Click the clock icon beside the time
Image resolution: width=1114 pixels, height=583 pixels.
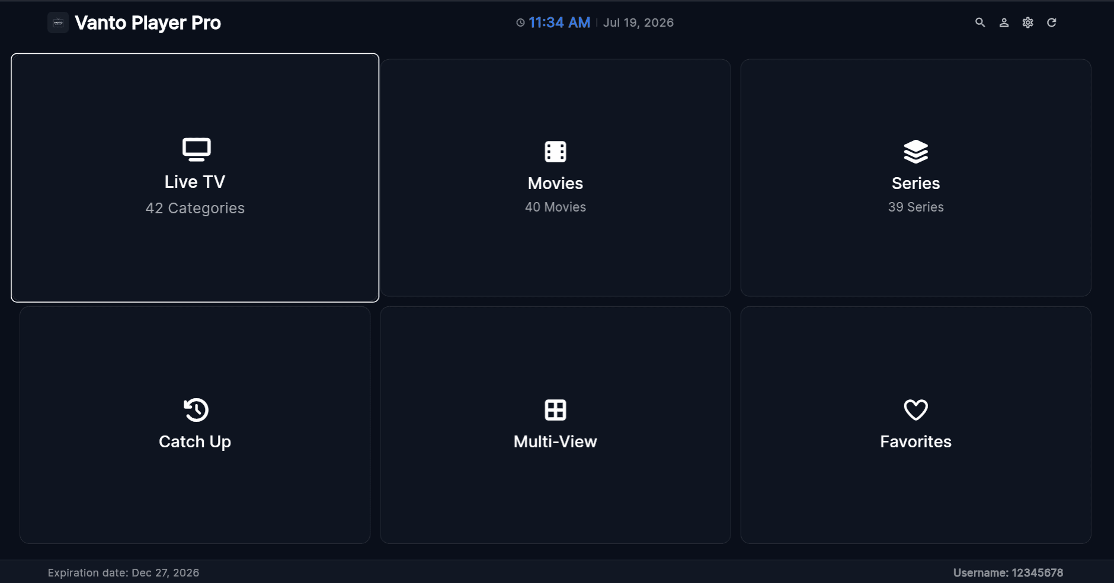(x=520, y=23)
